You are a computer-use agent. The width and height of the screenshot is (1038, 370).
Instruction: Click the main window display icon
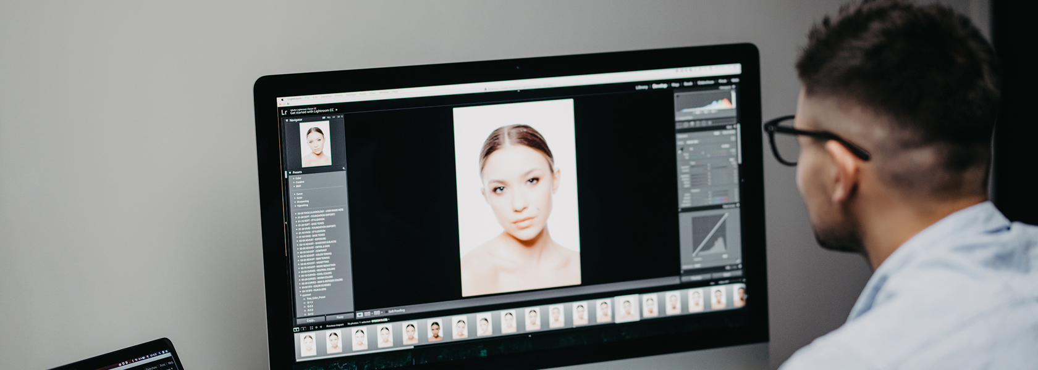tap(296, 329)
